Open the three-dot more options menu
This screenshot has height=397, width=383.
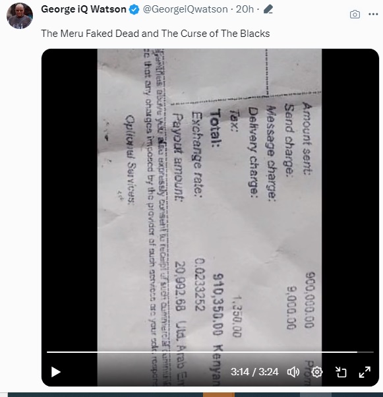[373, 15]
